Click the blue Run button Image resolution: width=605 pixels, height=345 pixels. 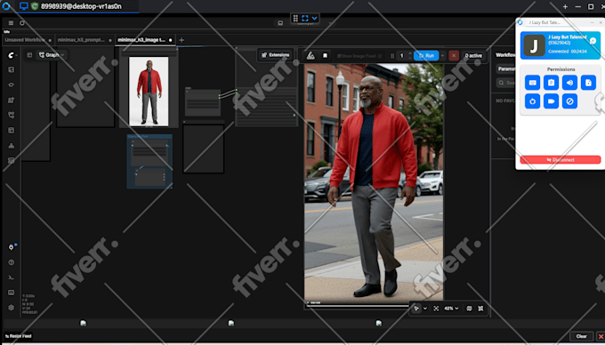point(426,56)
